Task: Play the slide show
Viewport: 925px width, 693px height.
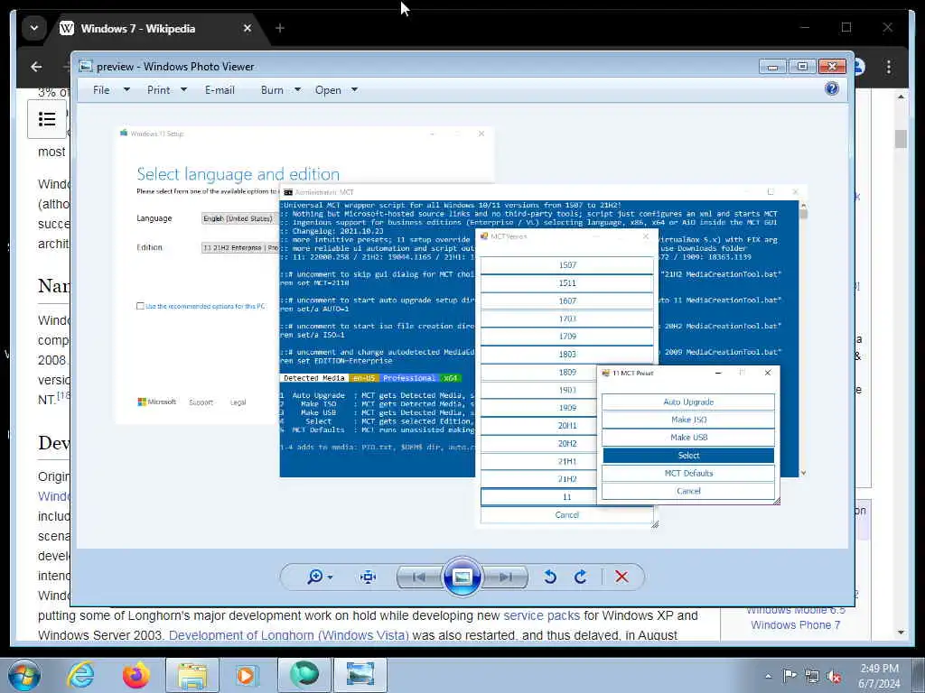Action: pos(462,577)
